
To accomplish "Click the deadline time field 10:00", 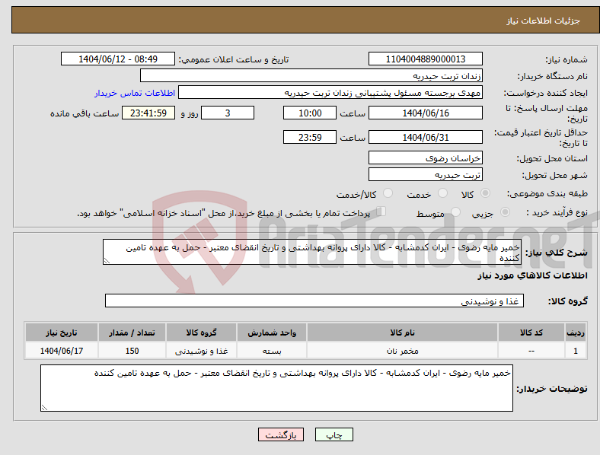I will (x=310, y=113).
